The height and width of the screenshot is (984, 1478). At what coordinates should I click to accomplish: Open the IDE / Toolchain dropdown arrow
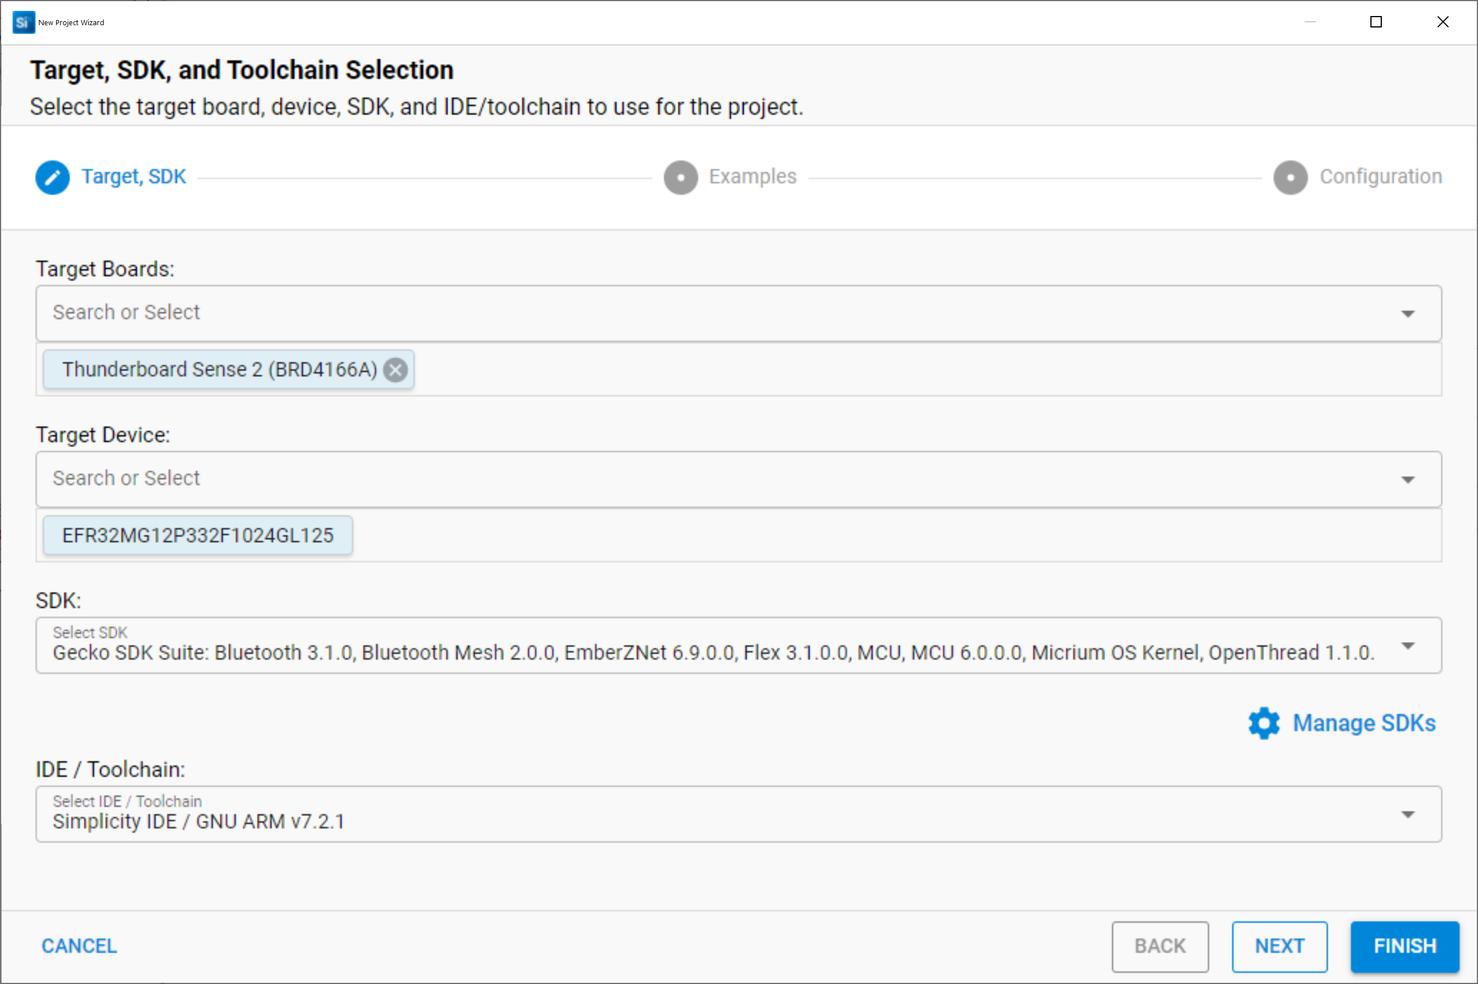(1408, 815)
